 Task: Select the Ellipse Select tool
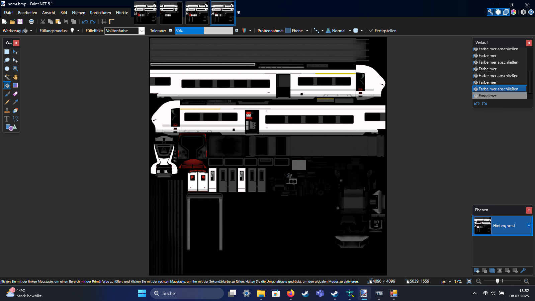coord(7,69)
